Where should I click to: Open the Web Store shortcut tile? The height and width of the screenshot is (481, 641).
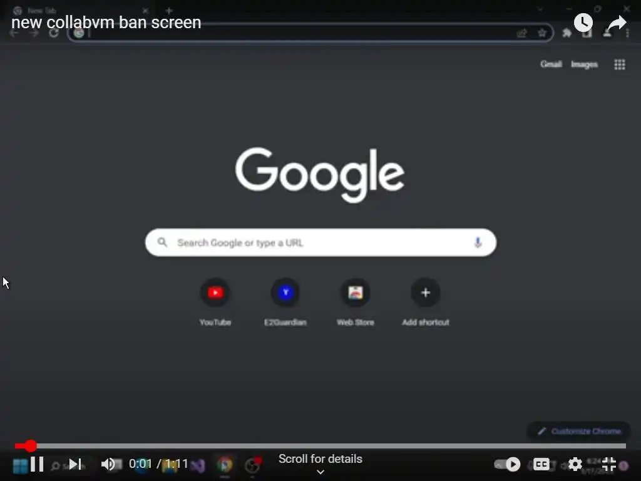(356, 303)
